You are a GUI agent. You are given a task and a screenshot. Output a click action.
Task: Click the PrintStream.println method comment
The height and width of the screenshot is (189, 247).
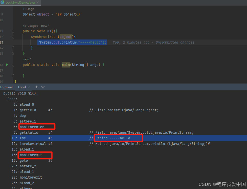[150, 144]
